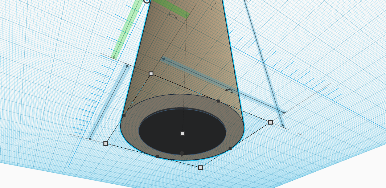Click the black cone lift handle below center
386x188 pixels.
[x=182, y=154]
